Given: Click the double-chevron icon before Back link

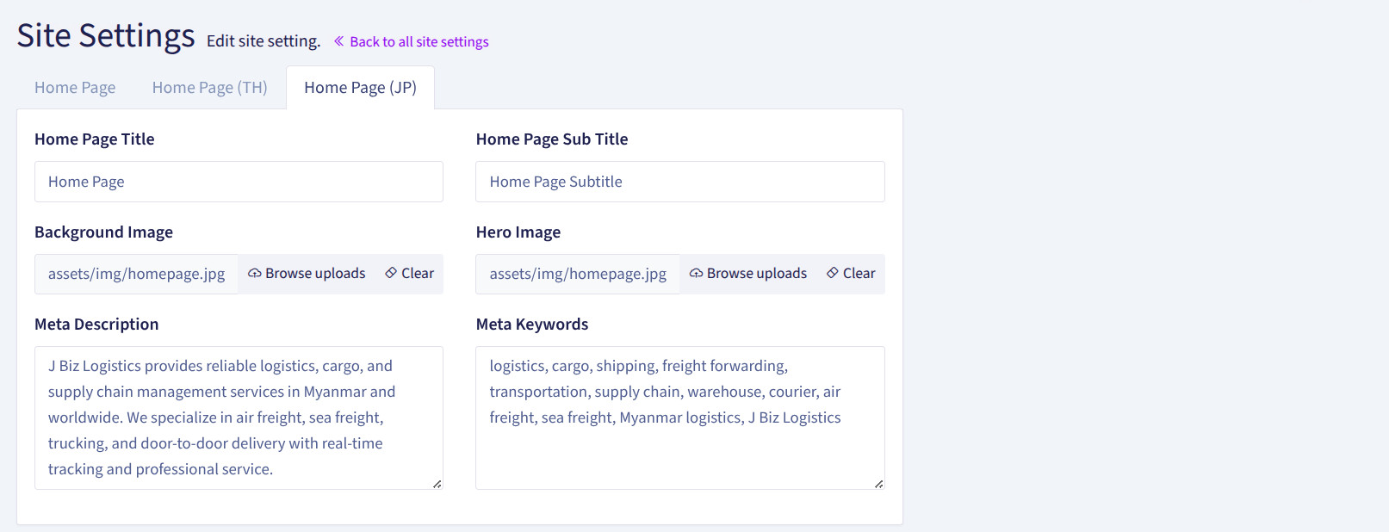Looking at the screenshot, I should point(338,41).
